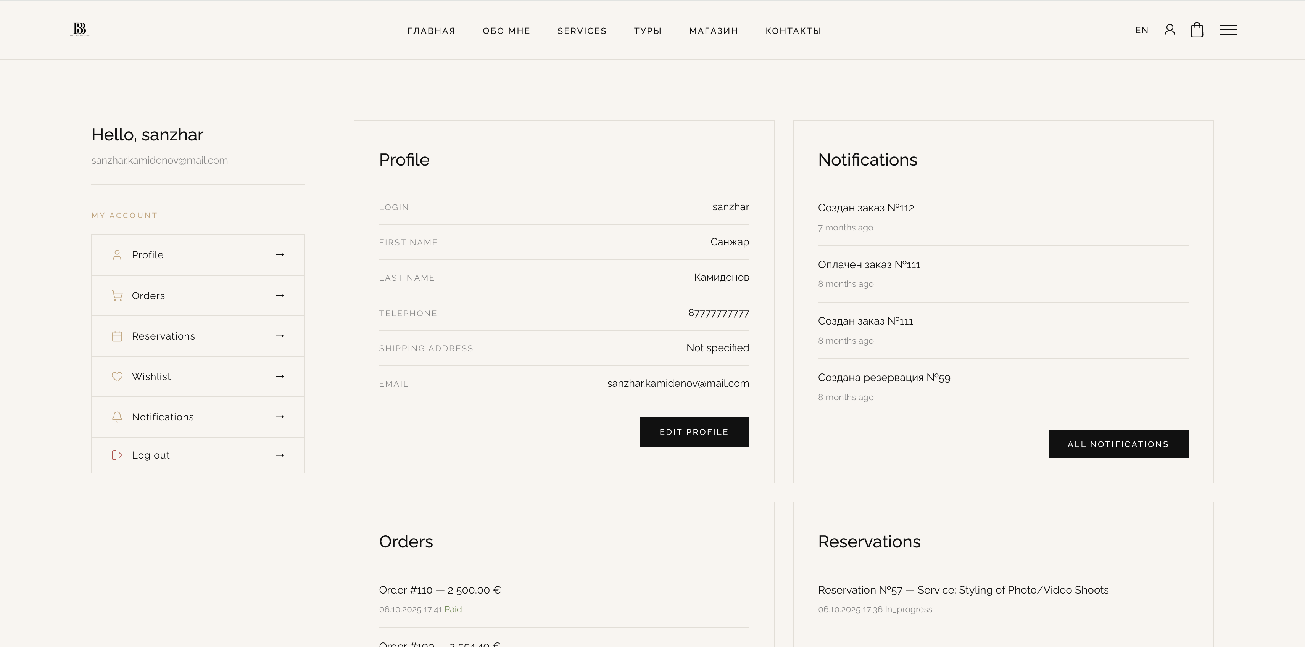
Task: Click the email under Hello, sanzhar
Action: click(159, 160)
